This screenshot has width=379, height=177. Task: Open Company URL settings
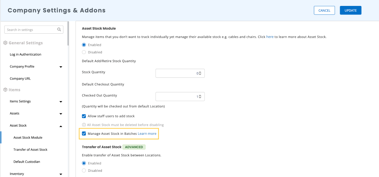(20, 79)
